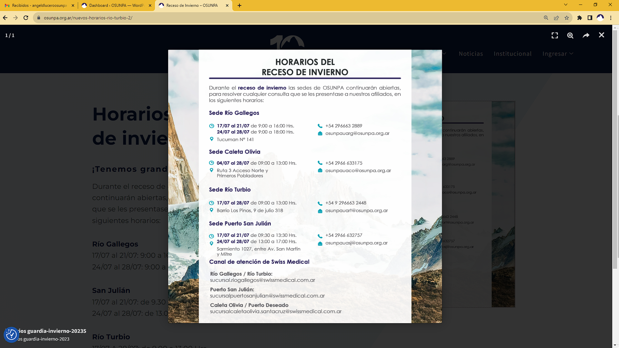The width and height of the screenshot is (619, 348).
Task: Toggle lightbox fullscreen mode
Action: click(x=554, y=35)
